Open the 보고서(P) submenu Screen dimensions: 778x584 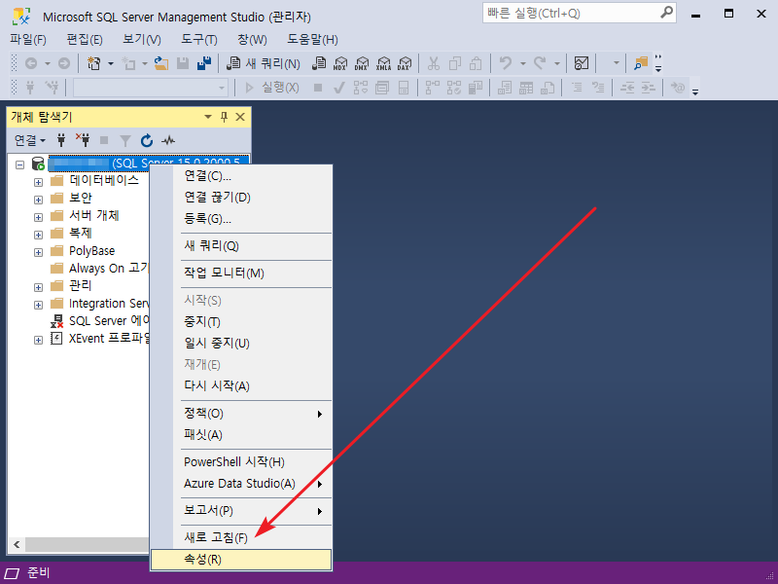click(241, 510)
